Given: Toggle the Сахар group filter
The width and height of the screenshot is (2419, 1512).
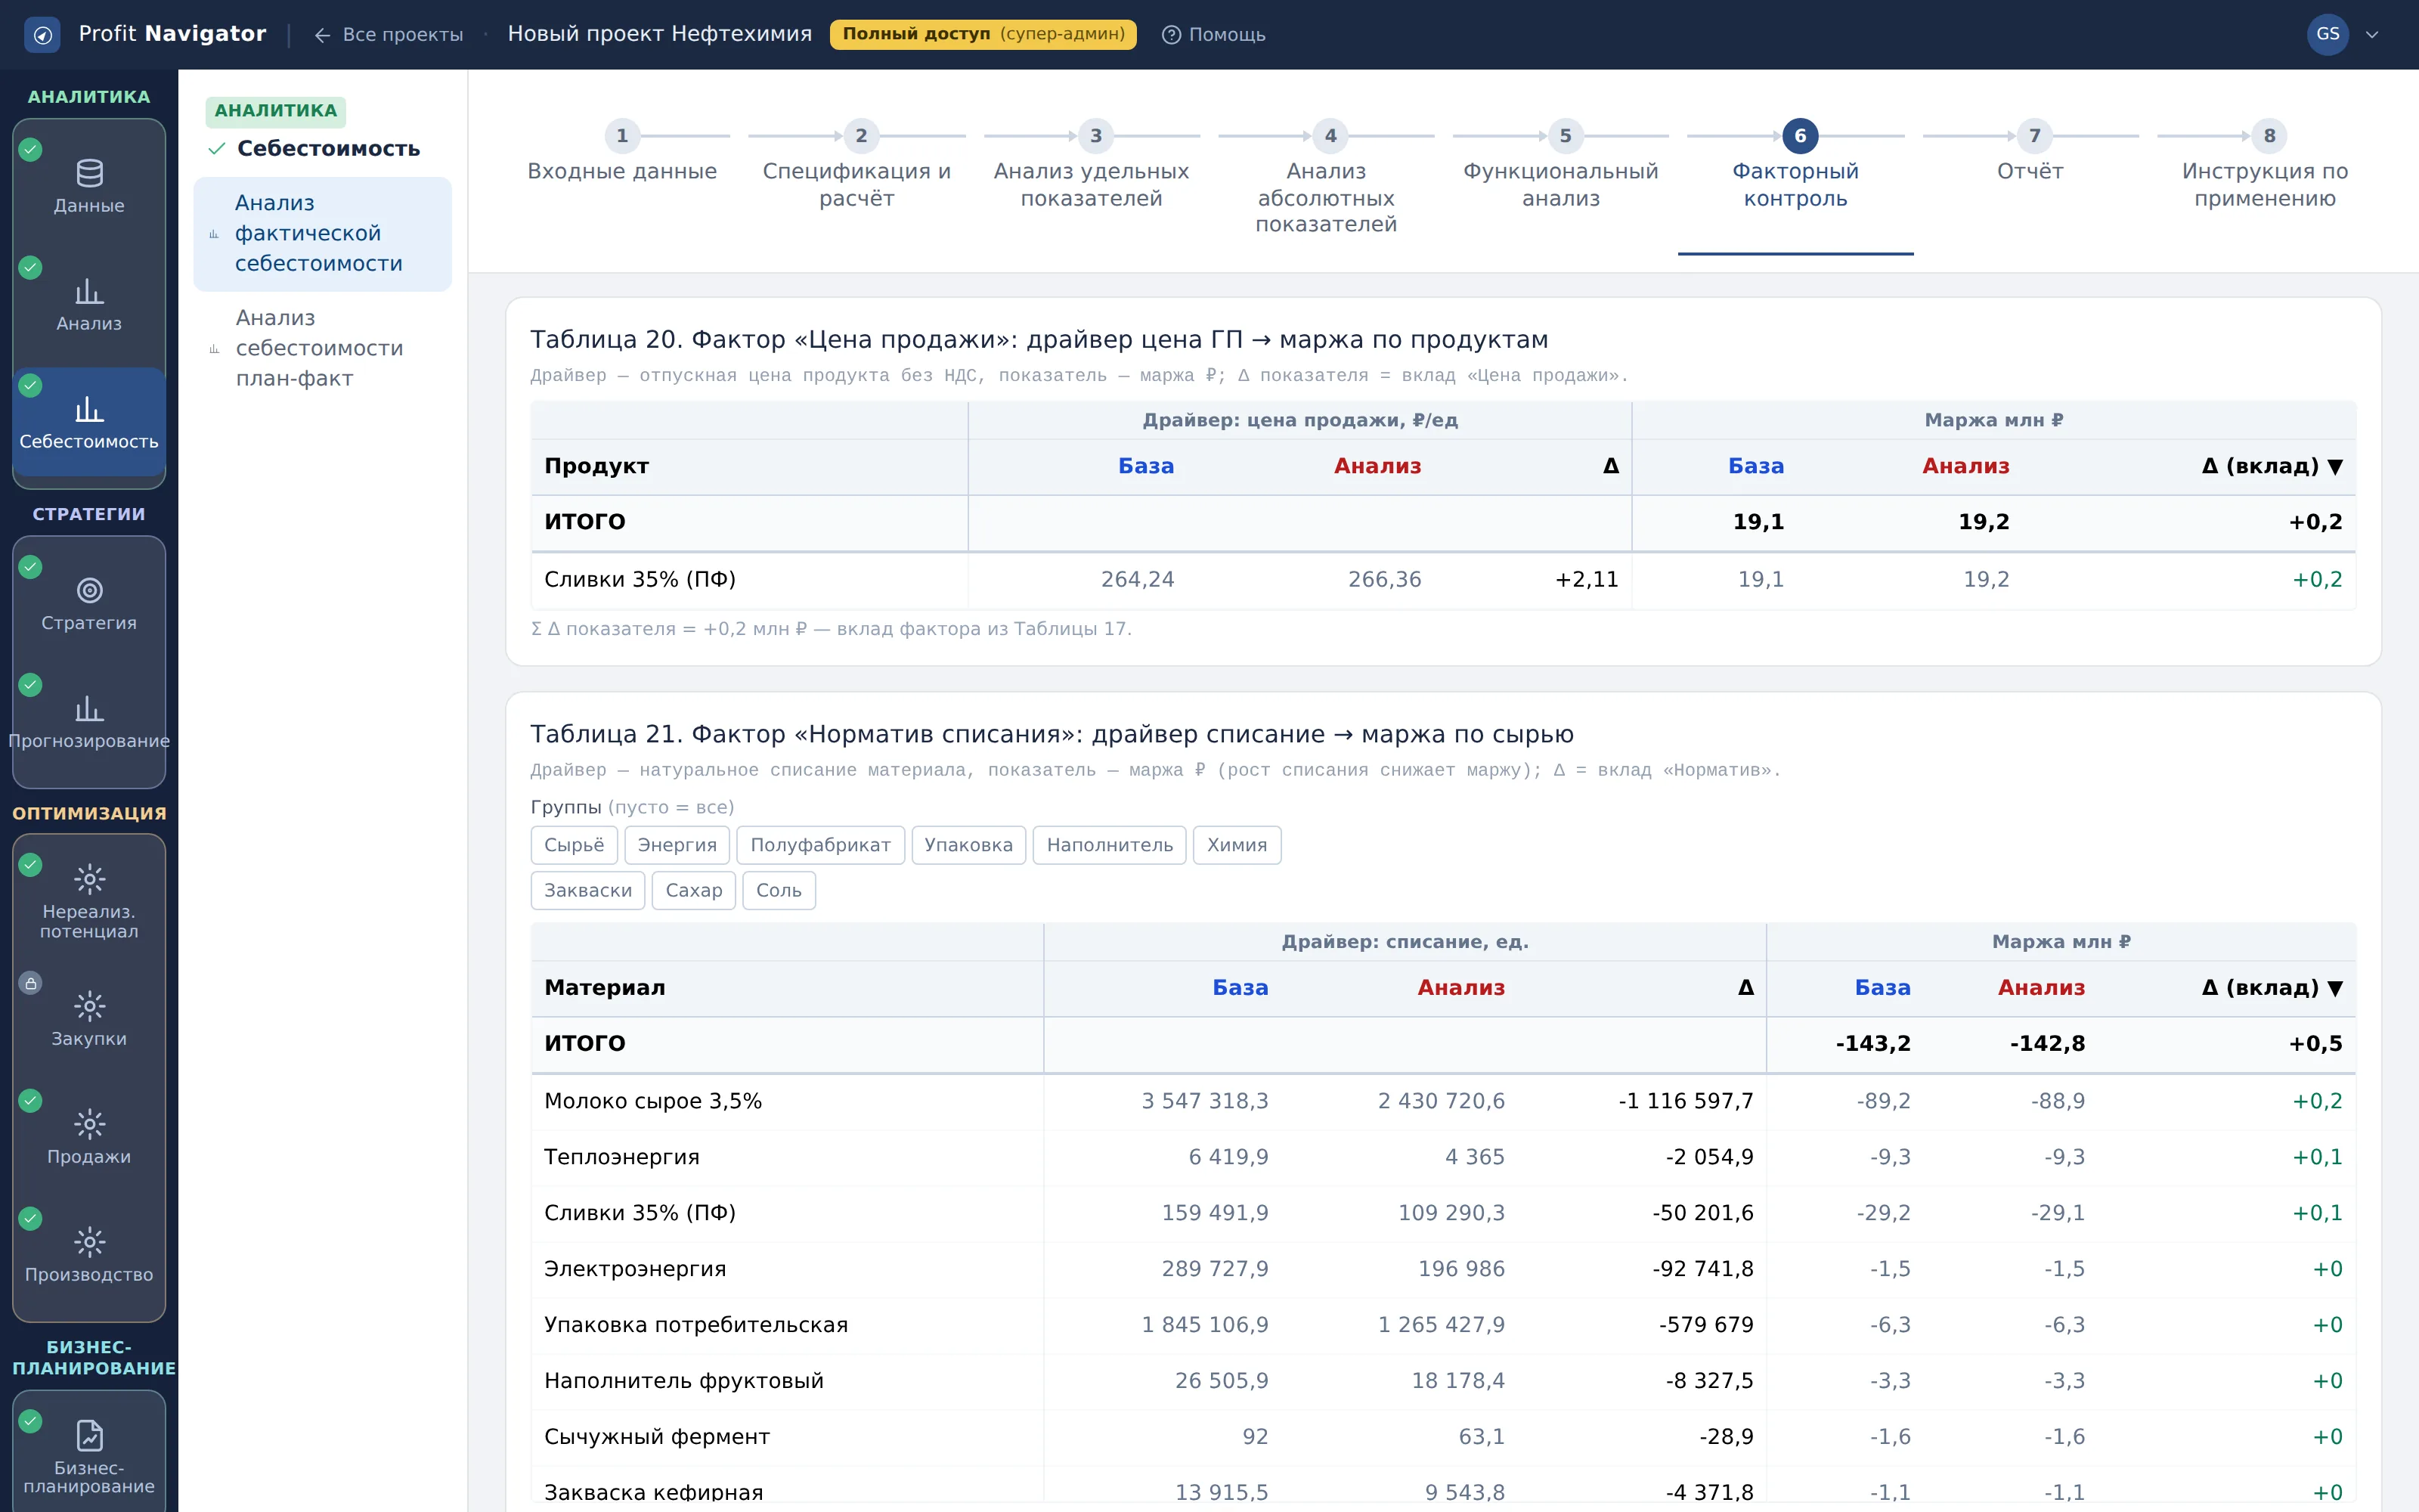Looking at the screenshot, I should (x=694, y=891).
